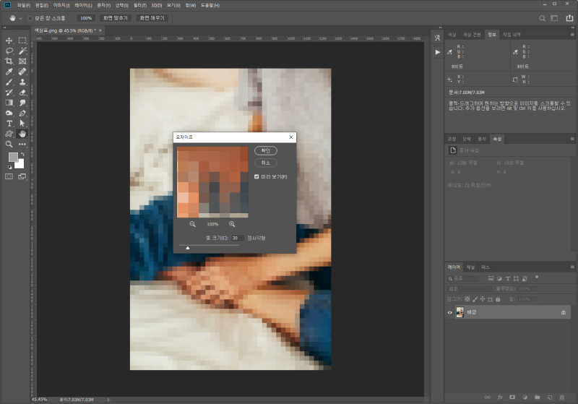Toggle layer filtering on/off switch

click(x=537, y=278)
